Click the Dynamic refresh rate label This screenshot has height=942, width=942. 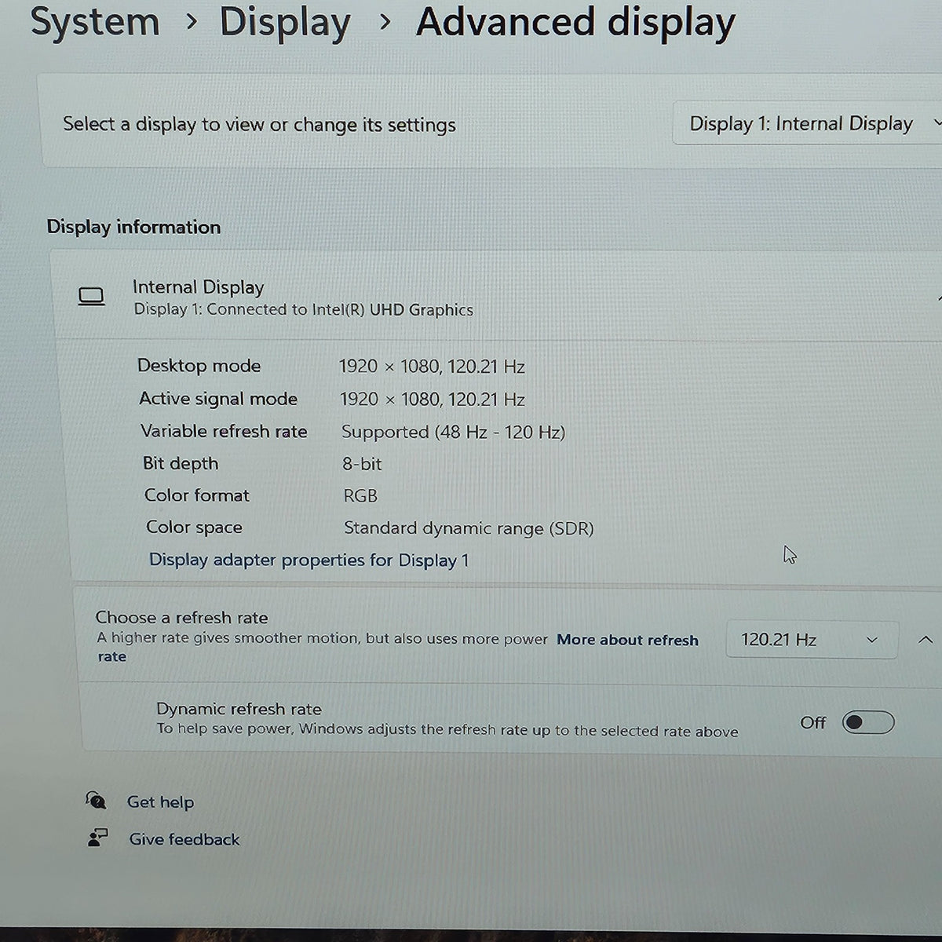pyautogui.click(x=239, y=709)
